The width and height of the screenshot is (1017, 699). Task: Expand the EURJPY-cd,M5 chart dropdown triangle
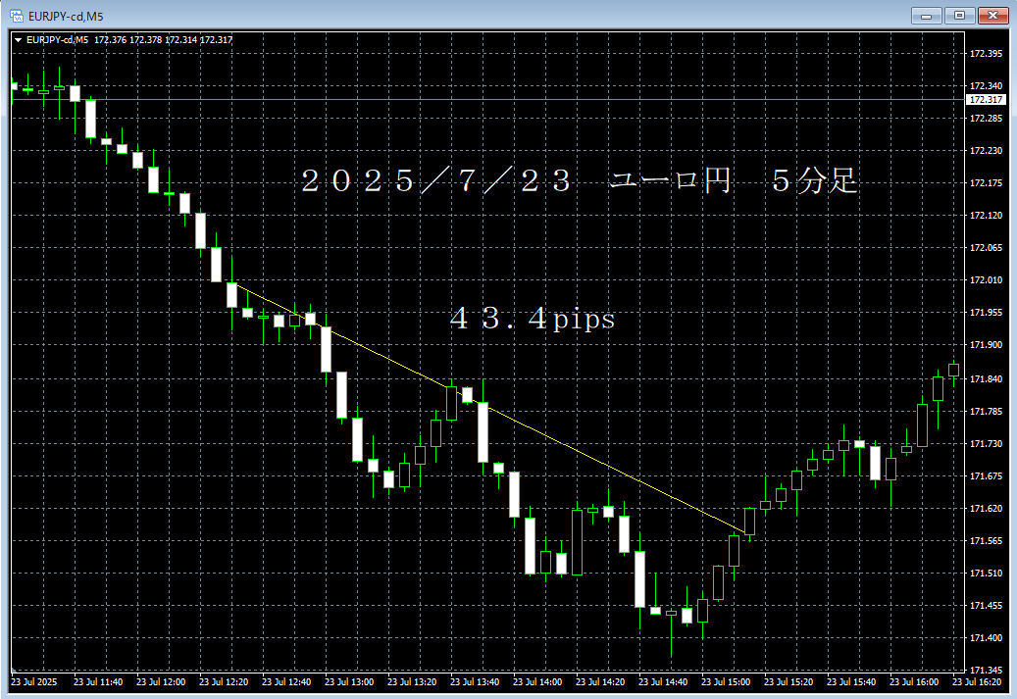(x=19, y=40)
